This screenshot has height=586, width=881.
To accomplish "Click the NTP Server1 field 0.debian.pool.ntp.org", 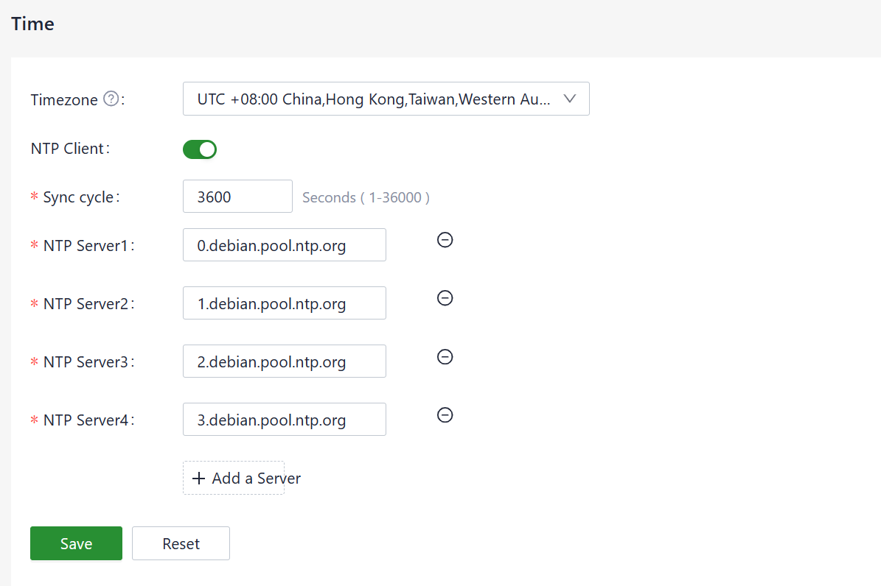I will [284, 245].
